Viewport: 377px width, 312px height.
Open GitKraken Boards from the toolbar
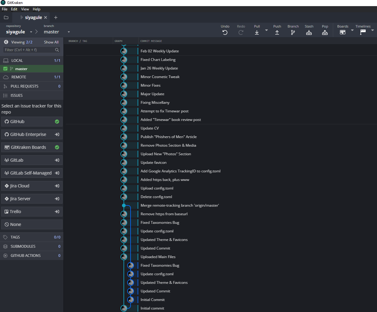click(x=343, y=32)
